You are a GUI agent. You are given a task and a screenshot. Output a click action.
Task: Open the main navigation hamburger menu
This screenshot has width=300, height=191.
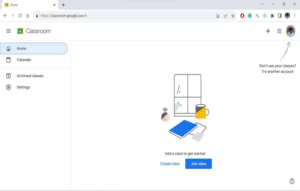point(8,31)
